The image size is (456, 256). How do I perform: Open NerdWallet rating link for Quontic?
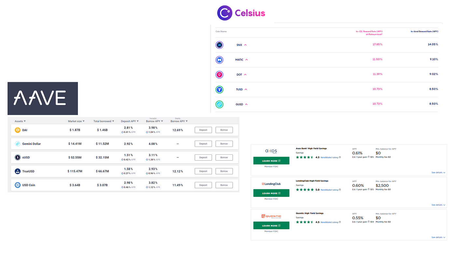coord(329,222)
